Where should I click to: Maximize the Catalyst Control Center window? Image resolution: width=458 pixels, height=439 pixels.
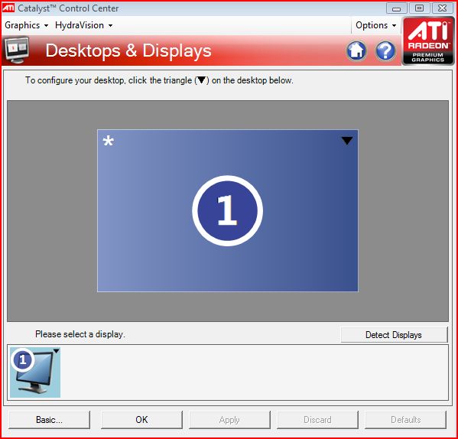pyautogui.click(x=419, y=8)
